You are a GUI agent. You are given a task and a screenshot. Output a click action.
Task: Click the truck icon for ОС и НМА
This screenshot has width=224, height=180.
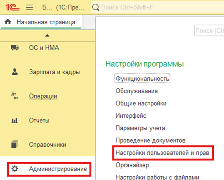tap(15, 48)
